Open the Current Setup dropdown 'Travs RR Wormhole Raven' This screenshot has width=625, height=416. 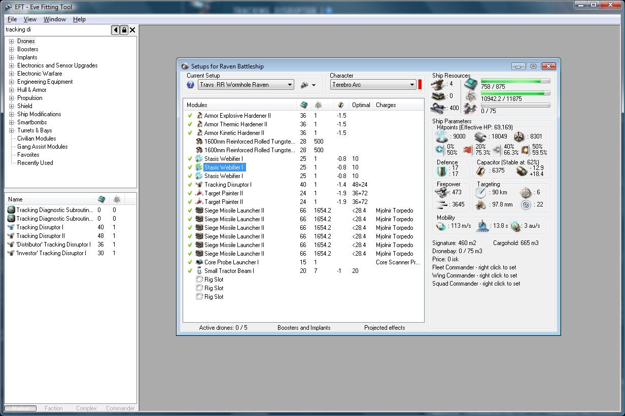[x=246, y=85]
